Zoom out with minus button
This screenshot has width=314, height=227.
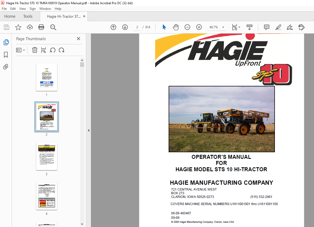point(187,27)
